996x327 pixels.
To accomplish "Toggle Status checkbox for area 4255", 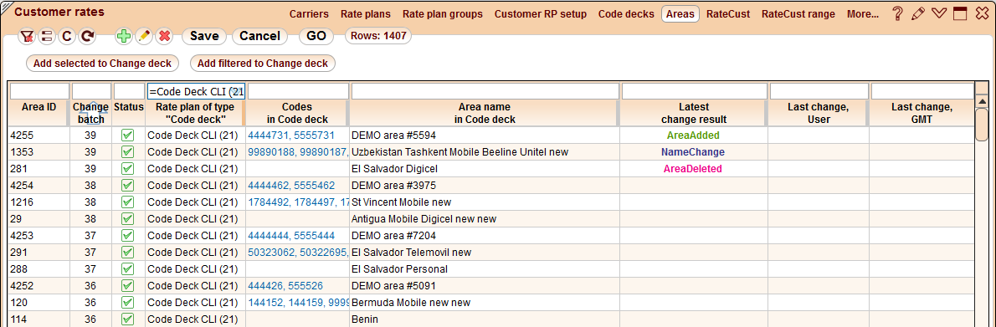I will coord(127,135).
